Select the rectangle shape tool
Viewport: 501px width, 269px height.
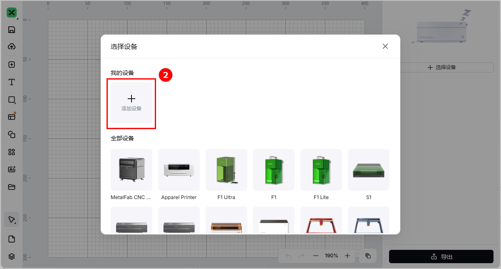pyautogui.click(x=12, y=100)
